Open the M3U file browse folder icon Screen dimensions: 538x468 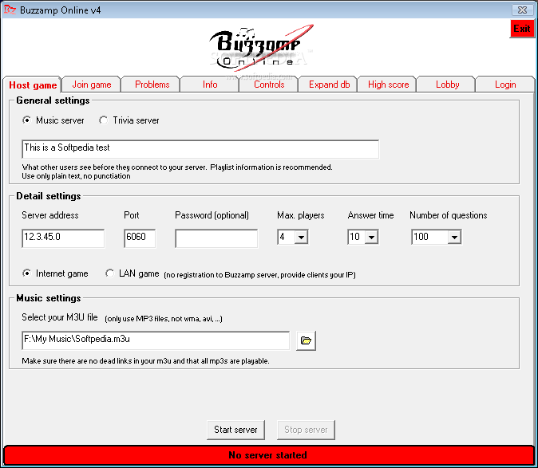click(x=306, y=340)
